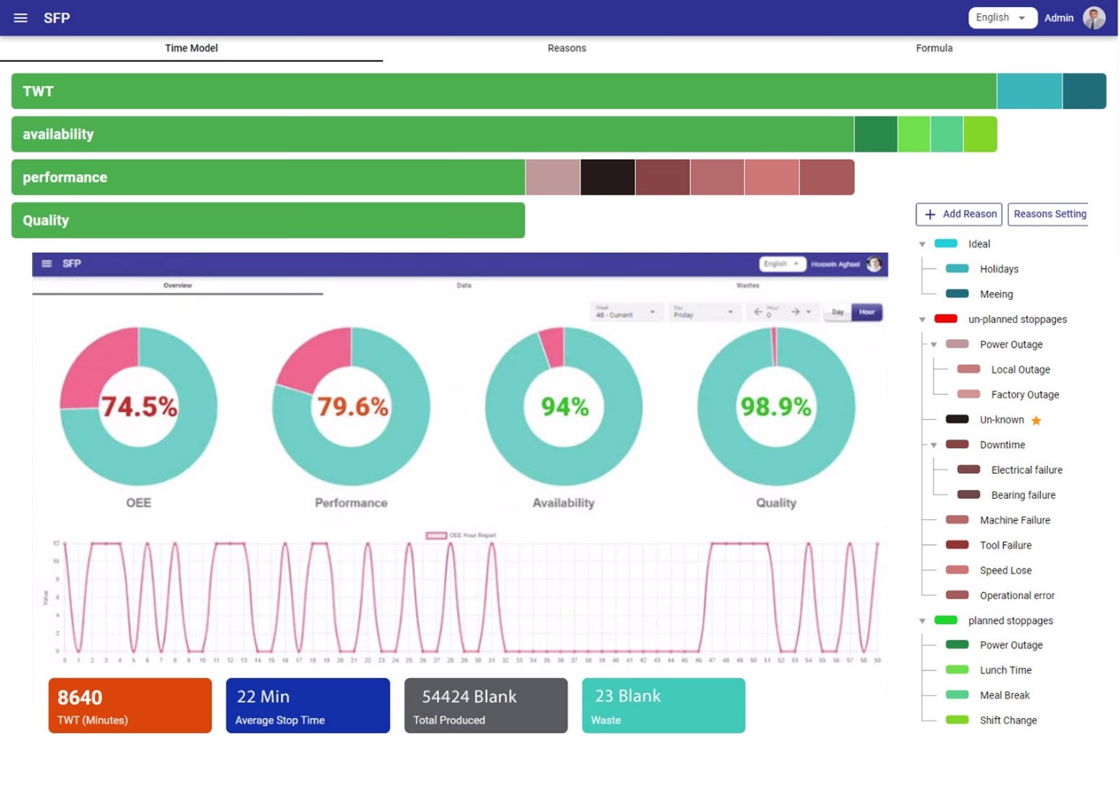The image size is (1120, 805).
Task: Open Reasons Setting
Action: [x=1050, y=215]
